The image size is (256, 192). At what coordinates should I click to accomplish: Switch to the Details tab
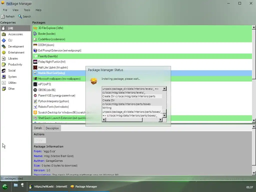click(38, 128)
